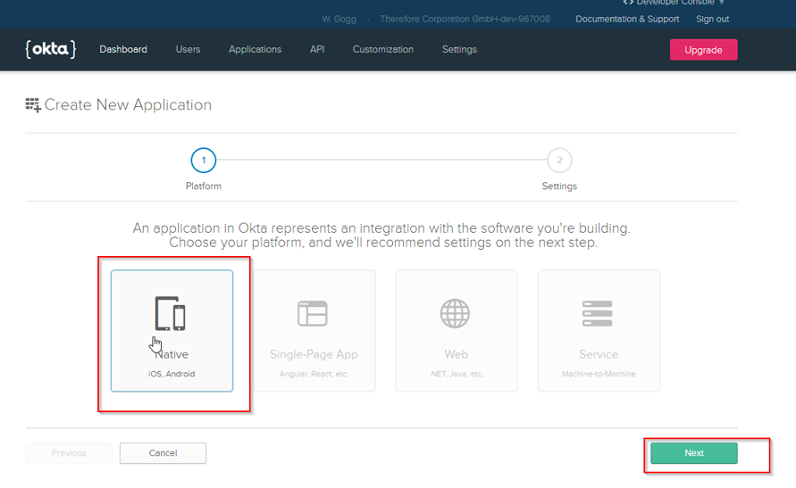Open the Dashboard menu
Viewport: 796px width, 488px height.
click(x=123, y=50)
